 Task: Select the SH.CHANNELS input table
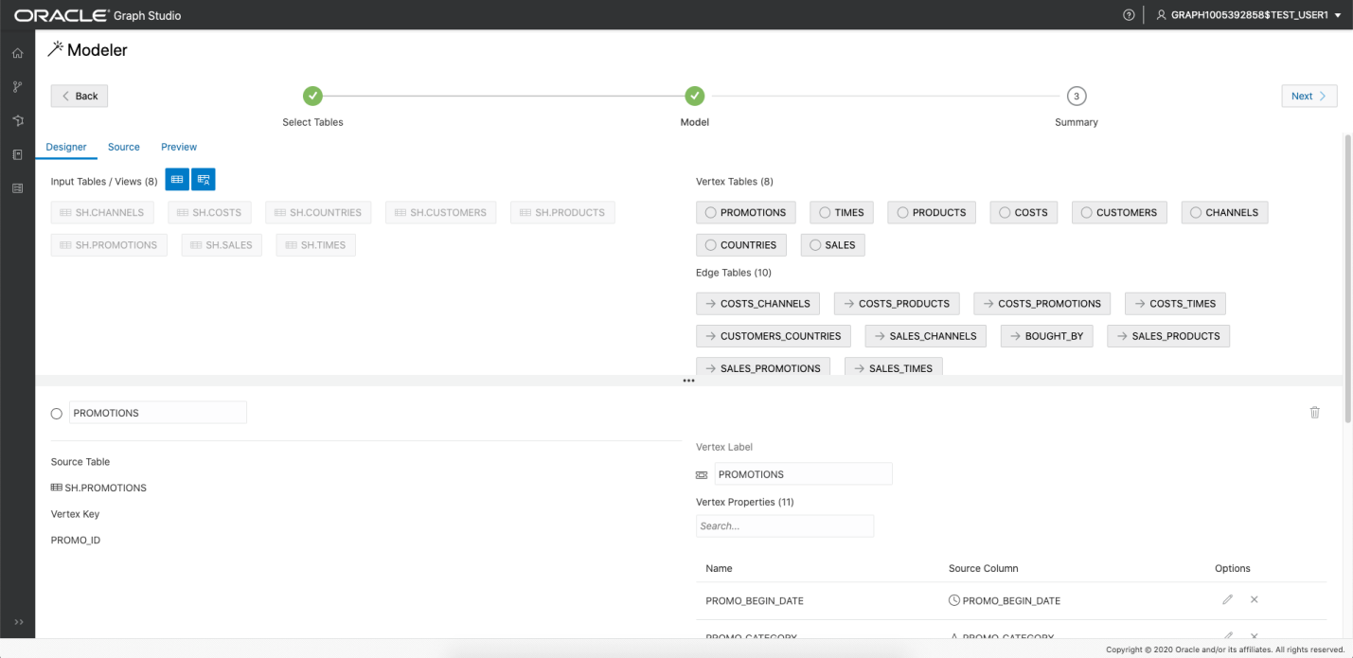pos(102,213)
